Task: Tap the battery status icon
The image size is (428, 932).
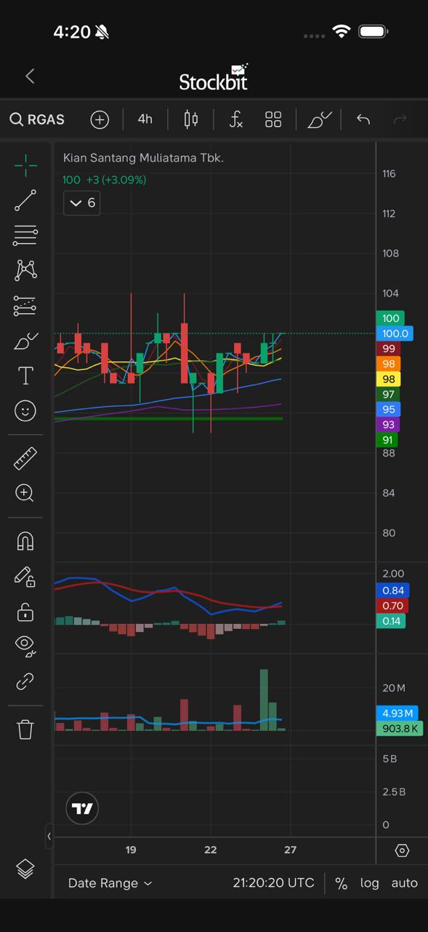Action: click(373, 31)
